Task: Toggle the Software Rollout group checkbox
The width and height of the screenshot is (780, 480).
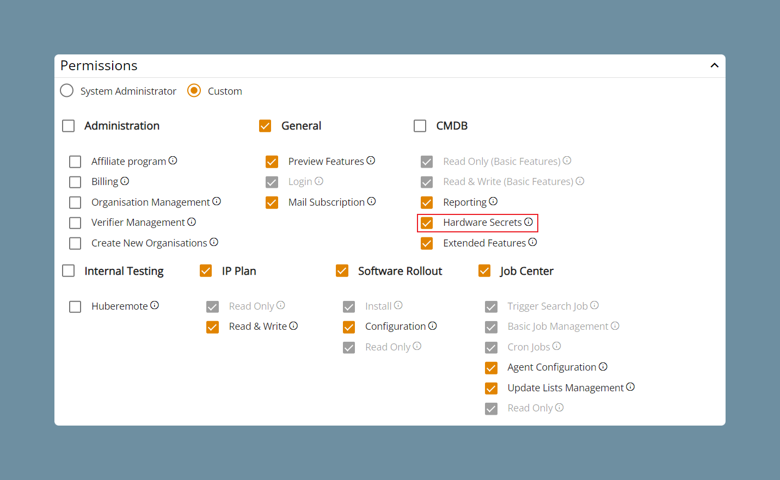Action: click(x=342, y=271)
